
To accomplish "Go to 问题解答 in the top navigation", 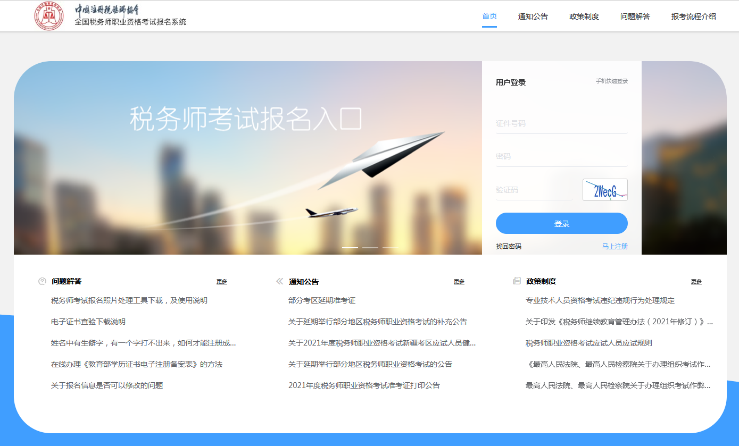I will pos(635,16).
